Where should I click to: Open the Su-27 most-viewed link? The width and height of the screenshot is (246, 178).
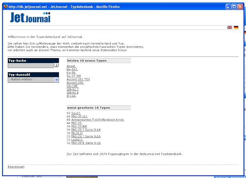[76, 113]
